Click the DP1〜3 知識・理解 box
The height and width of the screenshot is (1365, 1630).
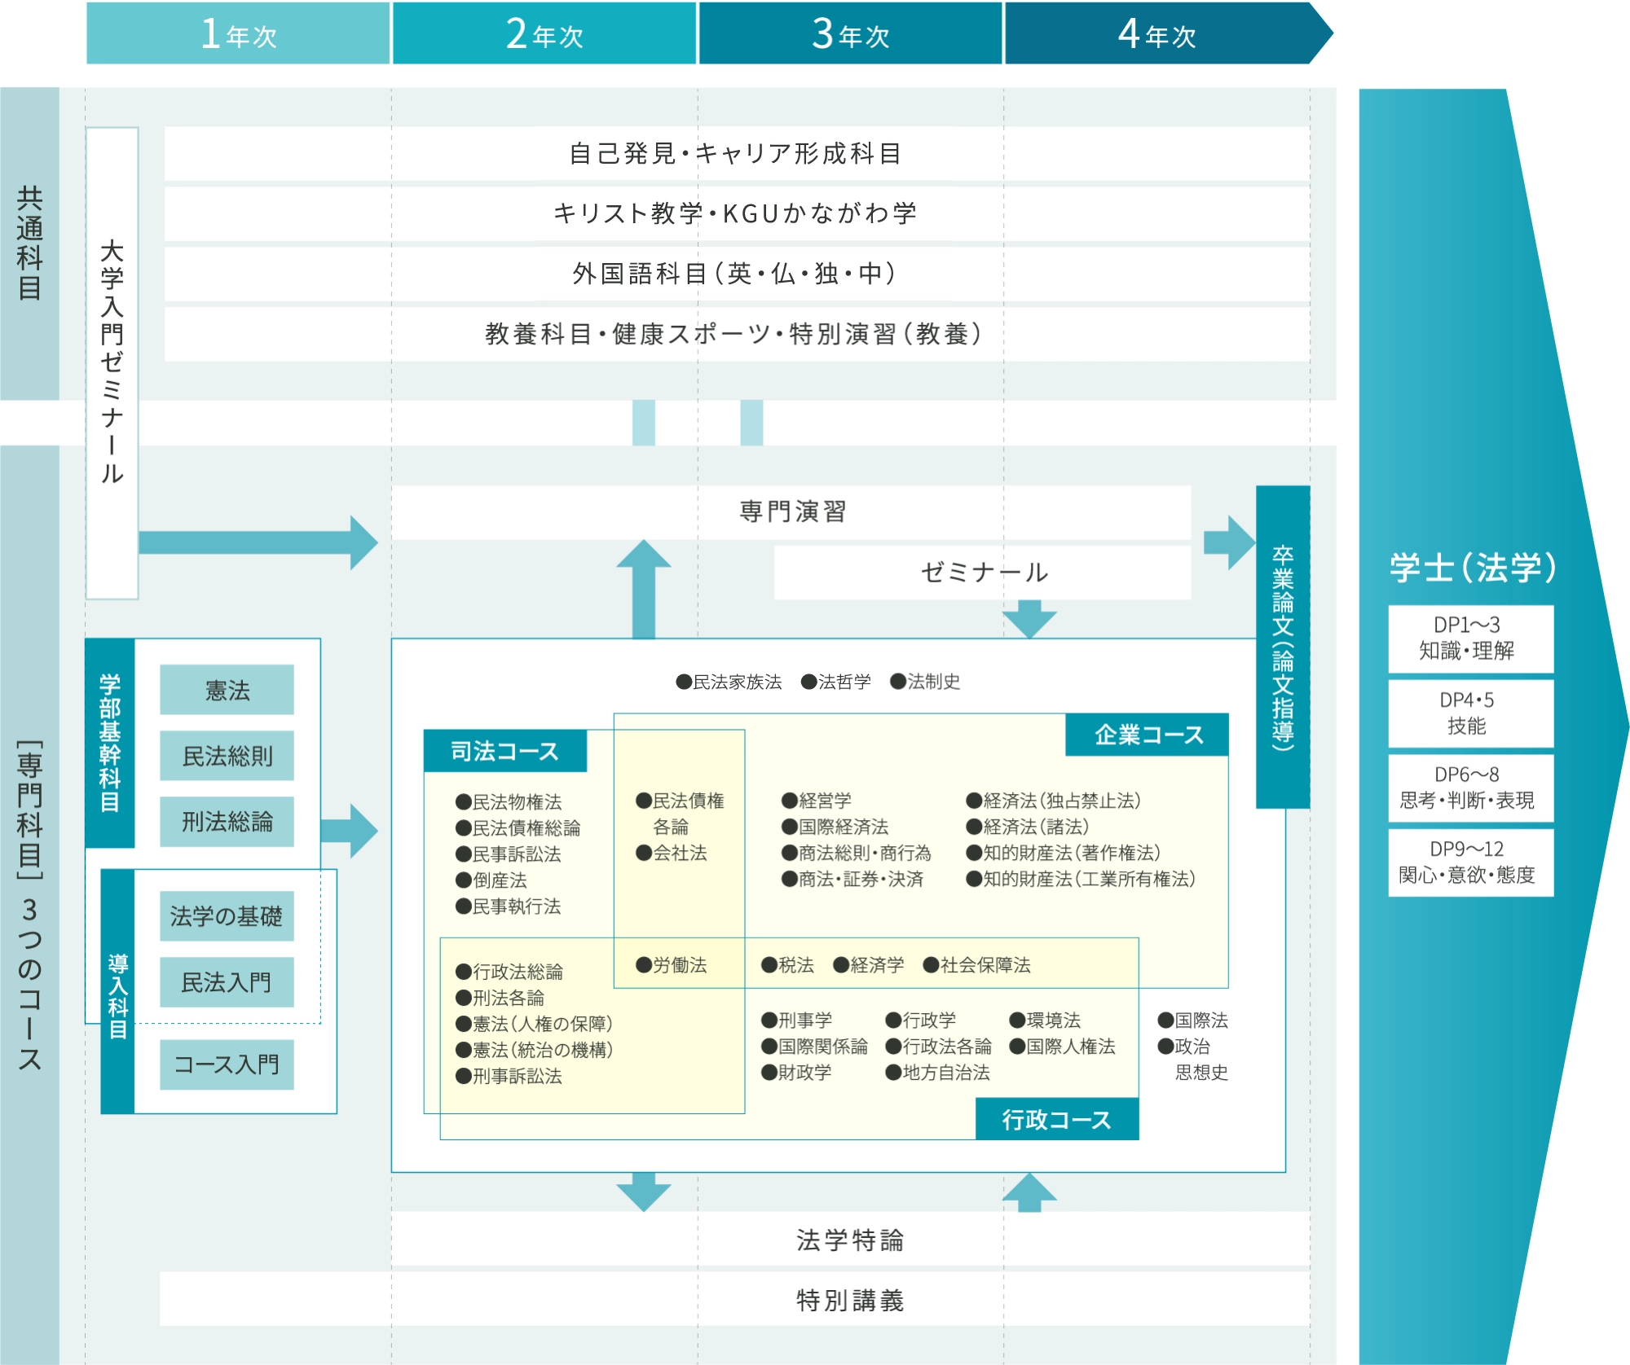click(x=1470, y=638)
